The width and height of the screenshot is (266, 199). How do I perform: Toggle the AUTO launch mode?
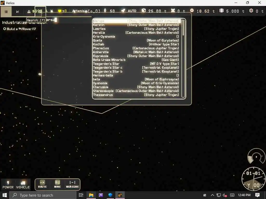[x=132, y=11]
